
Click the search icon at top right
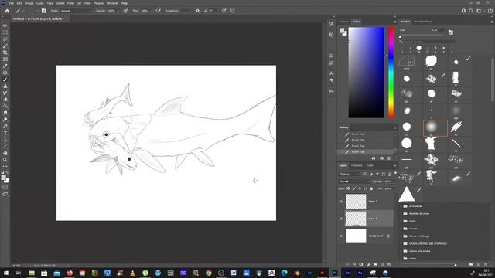click(x=471, y=11)
